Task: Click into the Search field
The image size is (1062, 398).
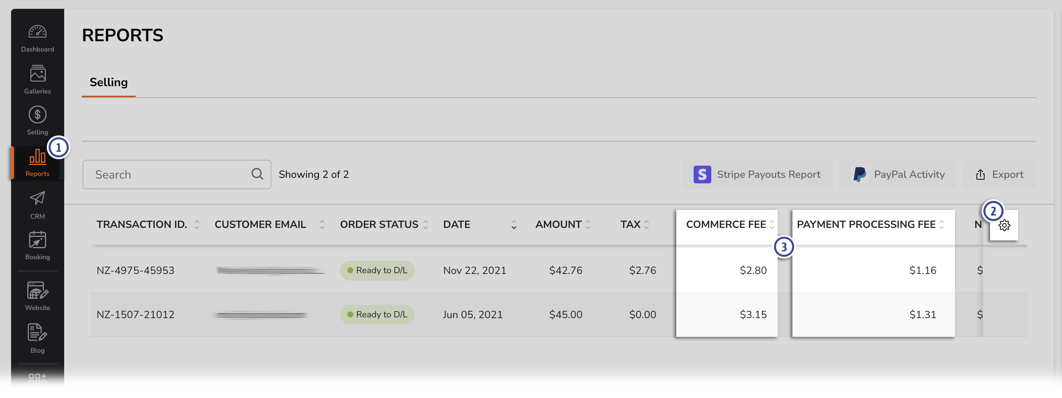Action: (x=177, y=175)
